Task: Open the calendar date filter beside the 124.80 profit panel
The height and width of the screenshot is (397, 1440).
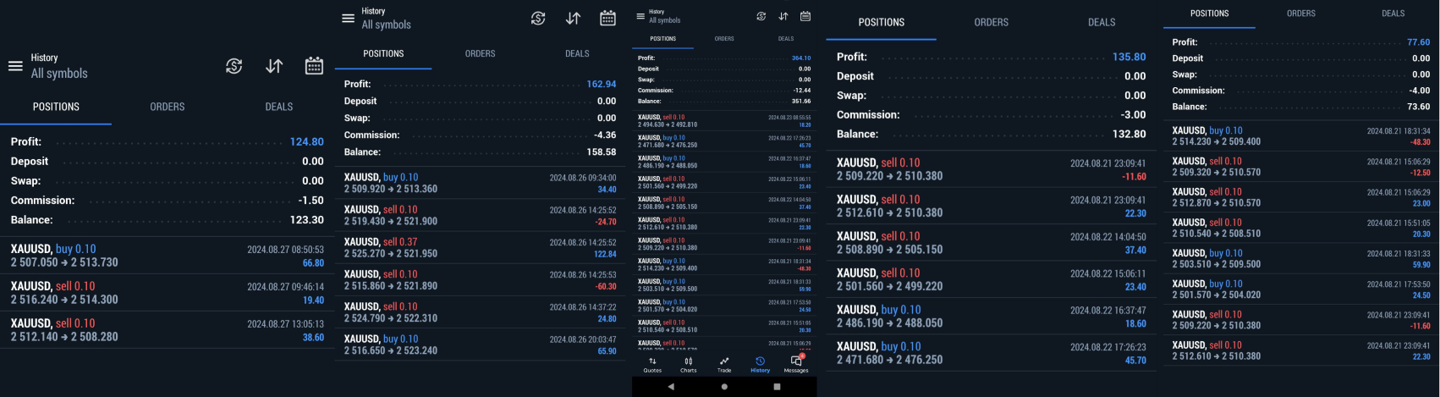Action: click(x=314, y=66)
